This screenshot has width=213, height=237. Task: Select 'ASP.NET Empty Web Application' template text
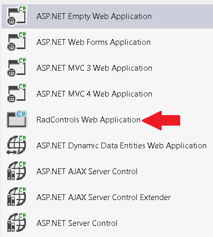click(x=94, y=16)
